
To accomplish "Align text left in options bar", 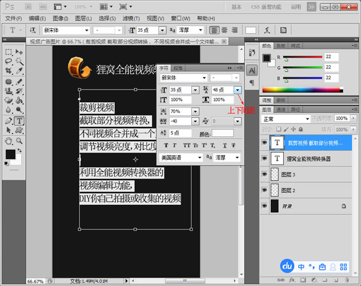I will (x=214, y=30).
